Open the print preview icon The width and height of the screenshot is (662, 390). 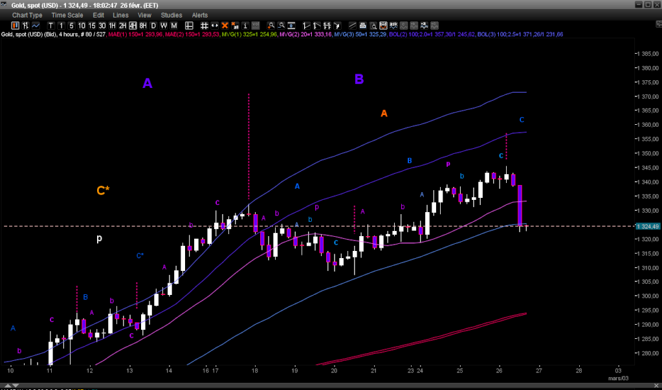coord(373,25)
